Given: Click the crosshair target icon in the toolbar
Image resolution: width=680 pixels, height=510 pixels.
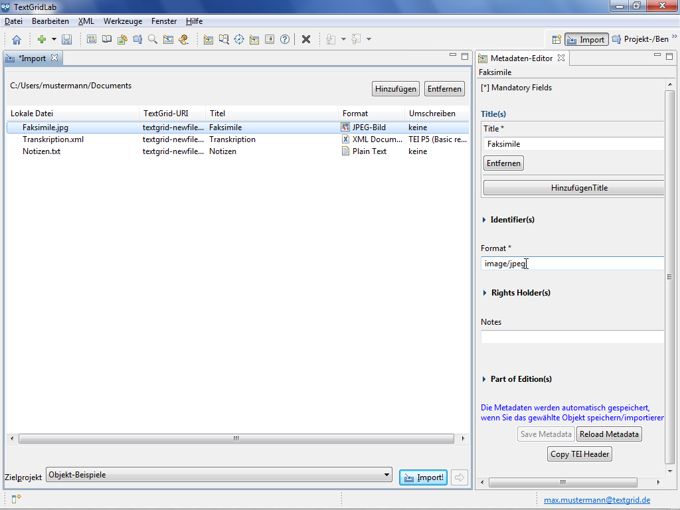Looking at the screenshot, I should pyautogui.click(x=239, y=40).
